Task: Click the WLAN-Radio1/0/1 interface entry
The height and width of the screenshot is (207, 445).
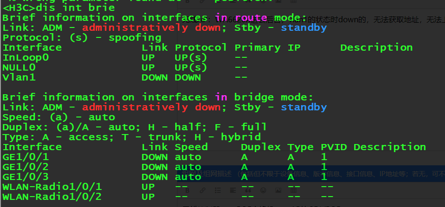Action: 52,187
